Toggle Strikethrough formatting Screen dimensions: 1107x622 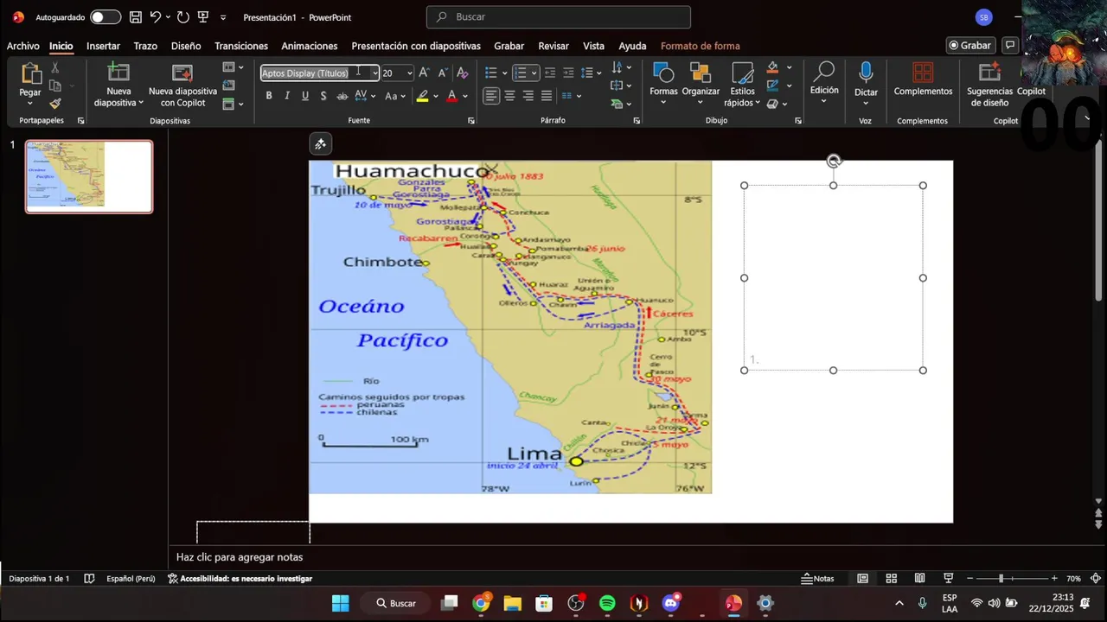coord(342,96)
